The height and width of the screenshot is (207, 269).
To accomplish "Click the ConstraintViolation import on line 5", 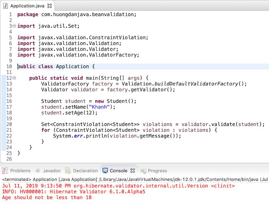I will 83,38.
